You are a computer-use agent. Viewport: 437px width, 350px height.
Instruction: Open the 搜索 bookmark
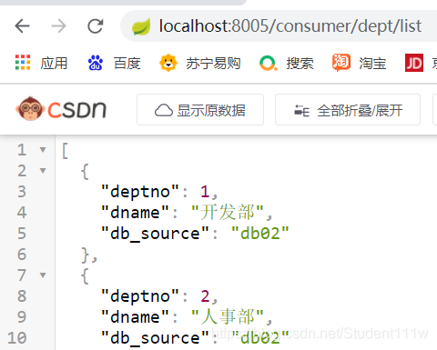point(300,64)
